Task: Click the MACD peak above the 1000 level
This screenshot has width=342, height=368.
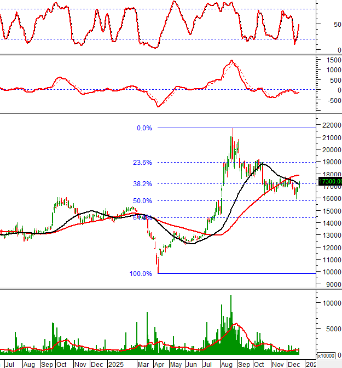Action: click(x=231, y=61)
